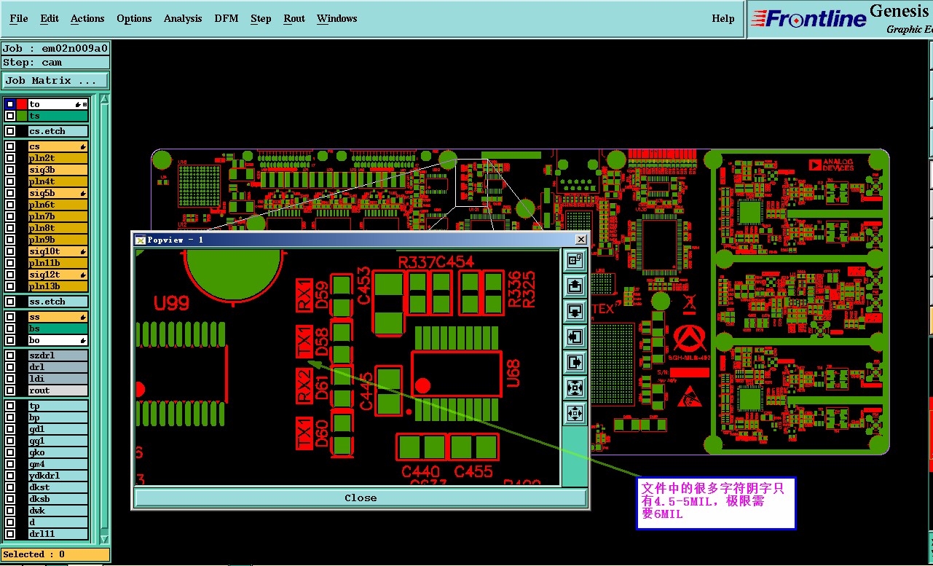
Task: Click the layer list scroll-up arrow
Action: coord(104,99)
